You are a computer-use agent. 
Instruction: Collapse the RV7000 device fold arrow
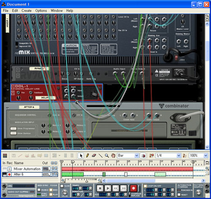click(x=8, y=71)
